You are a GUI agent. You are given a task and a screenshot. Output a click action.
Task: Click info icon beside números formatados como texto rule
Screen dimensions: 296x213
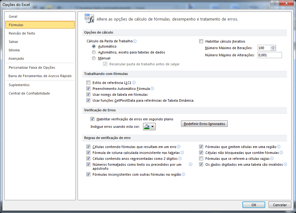click(x=190, y=164)
